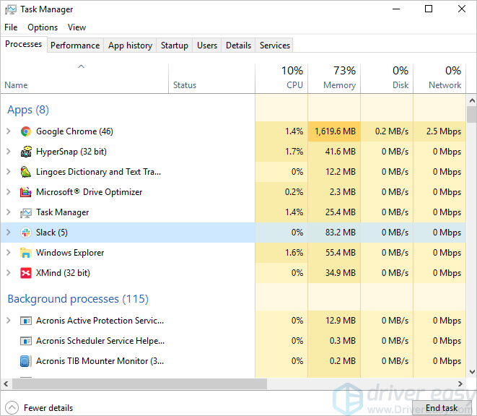Click the Google Chrome app icon
The height and width of the screenshot is (416, 477).
pos(26,131)
